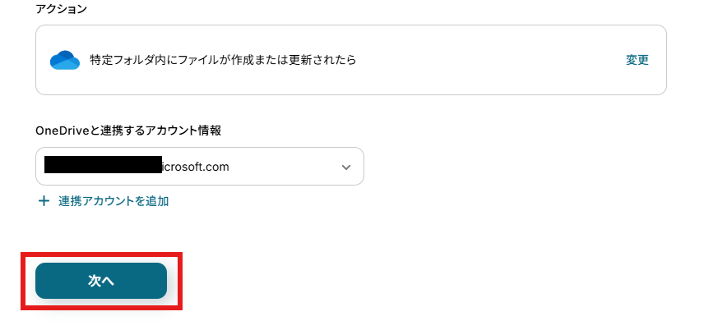The image size is (704, 330).
Task: Click the 変更 link
Action: [637, 60]
